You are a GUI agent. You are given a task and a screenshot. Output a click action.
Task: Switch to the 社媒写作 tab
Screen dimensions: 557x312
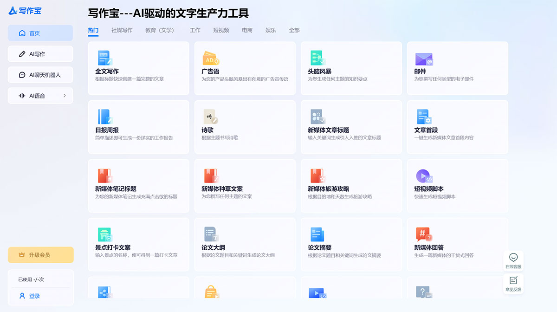pos(121,30)
